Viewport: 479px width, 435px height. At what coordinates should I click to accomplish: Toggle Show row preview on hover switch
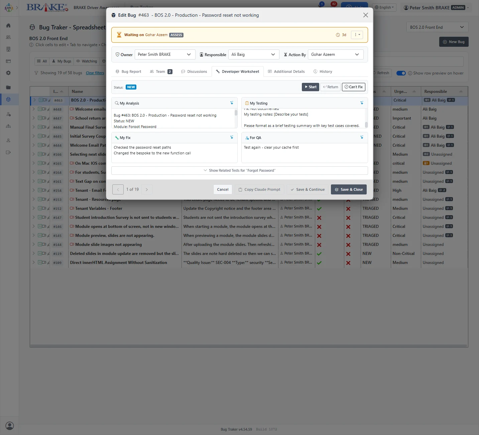click(x=401, y=73)
